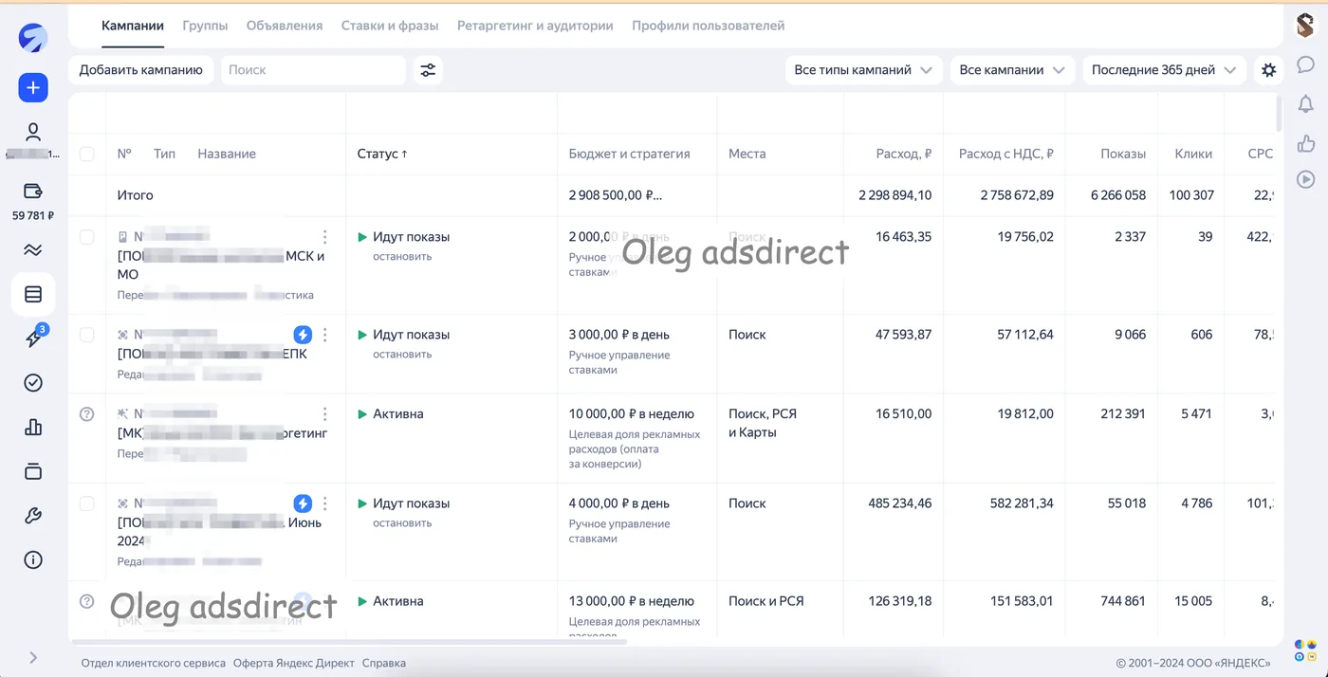Open the Все типы кампаний dropdown
The image size is (1328, 677).
863,69
